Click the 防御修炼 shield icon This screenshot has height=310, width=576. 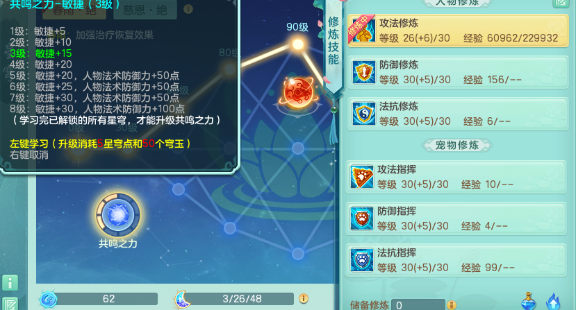[363, 72]
